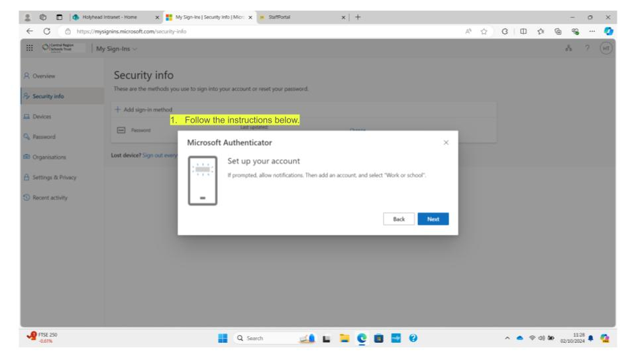This screenshot has height=358, width=636.
Task: Open File Explorer from the taskbar
Action: pos(344,338)
